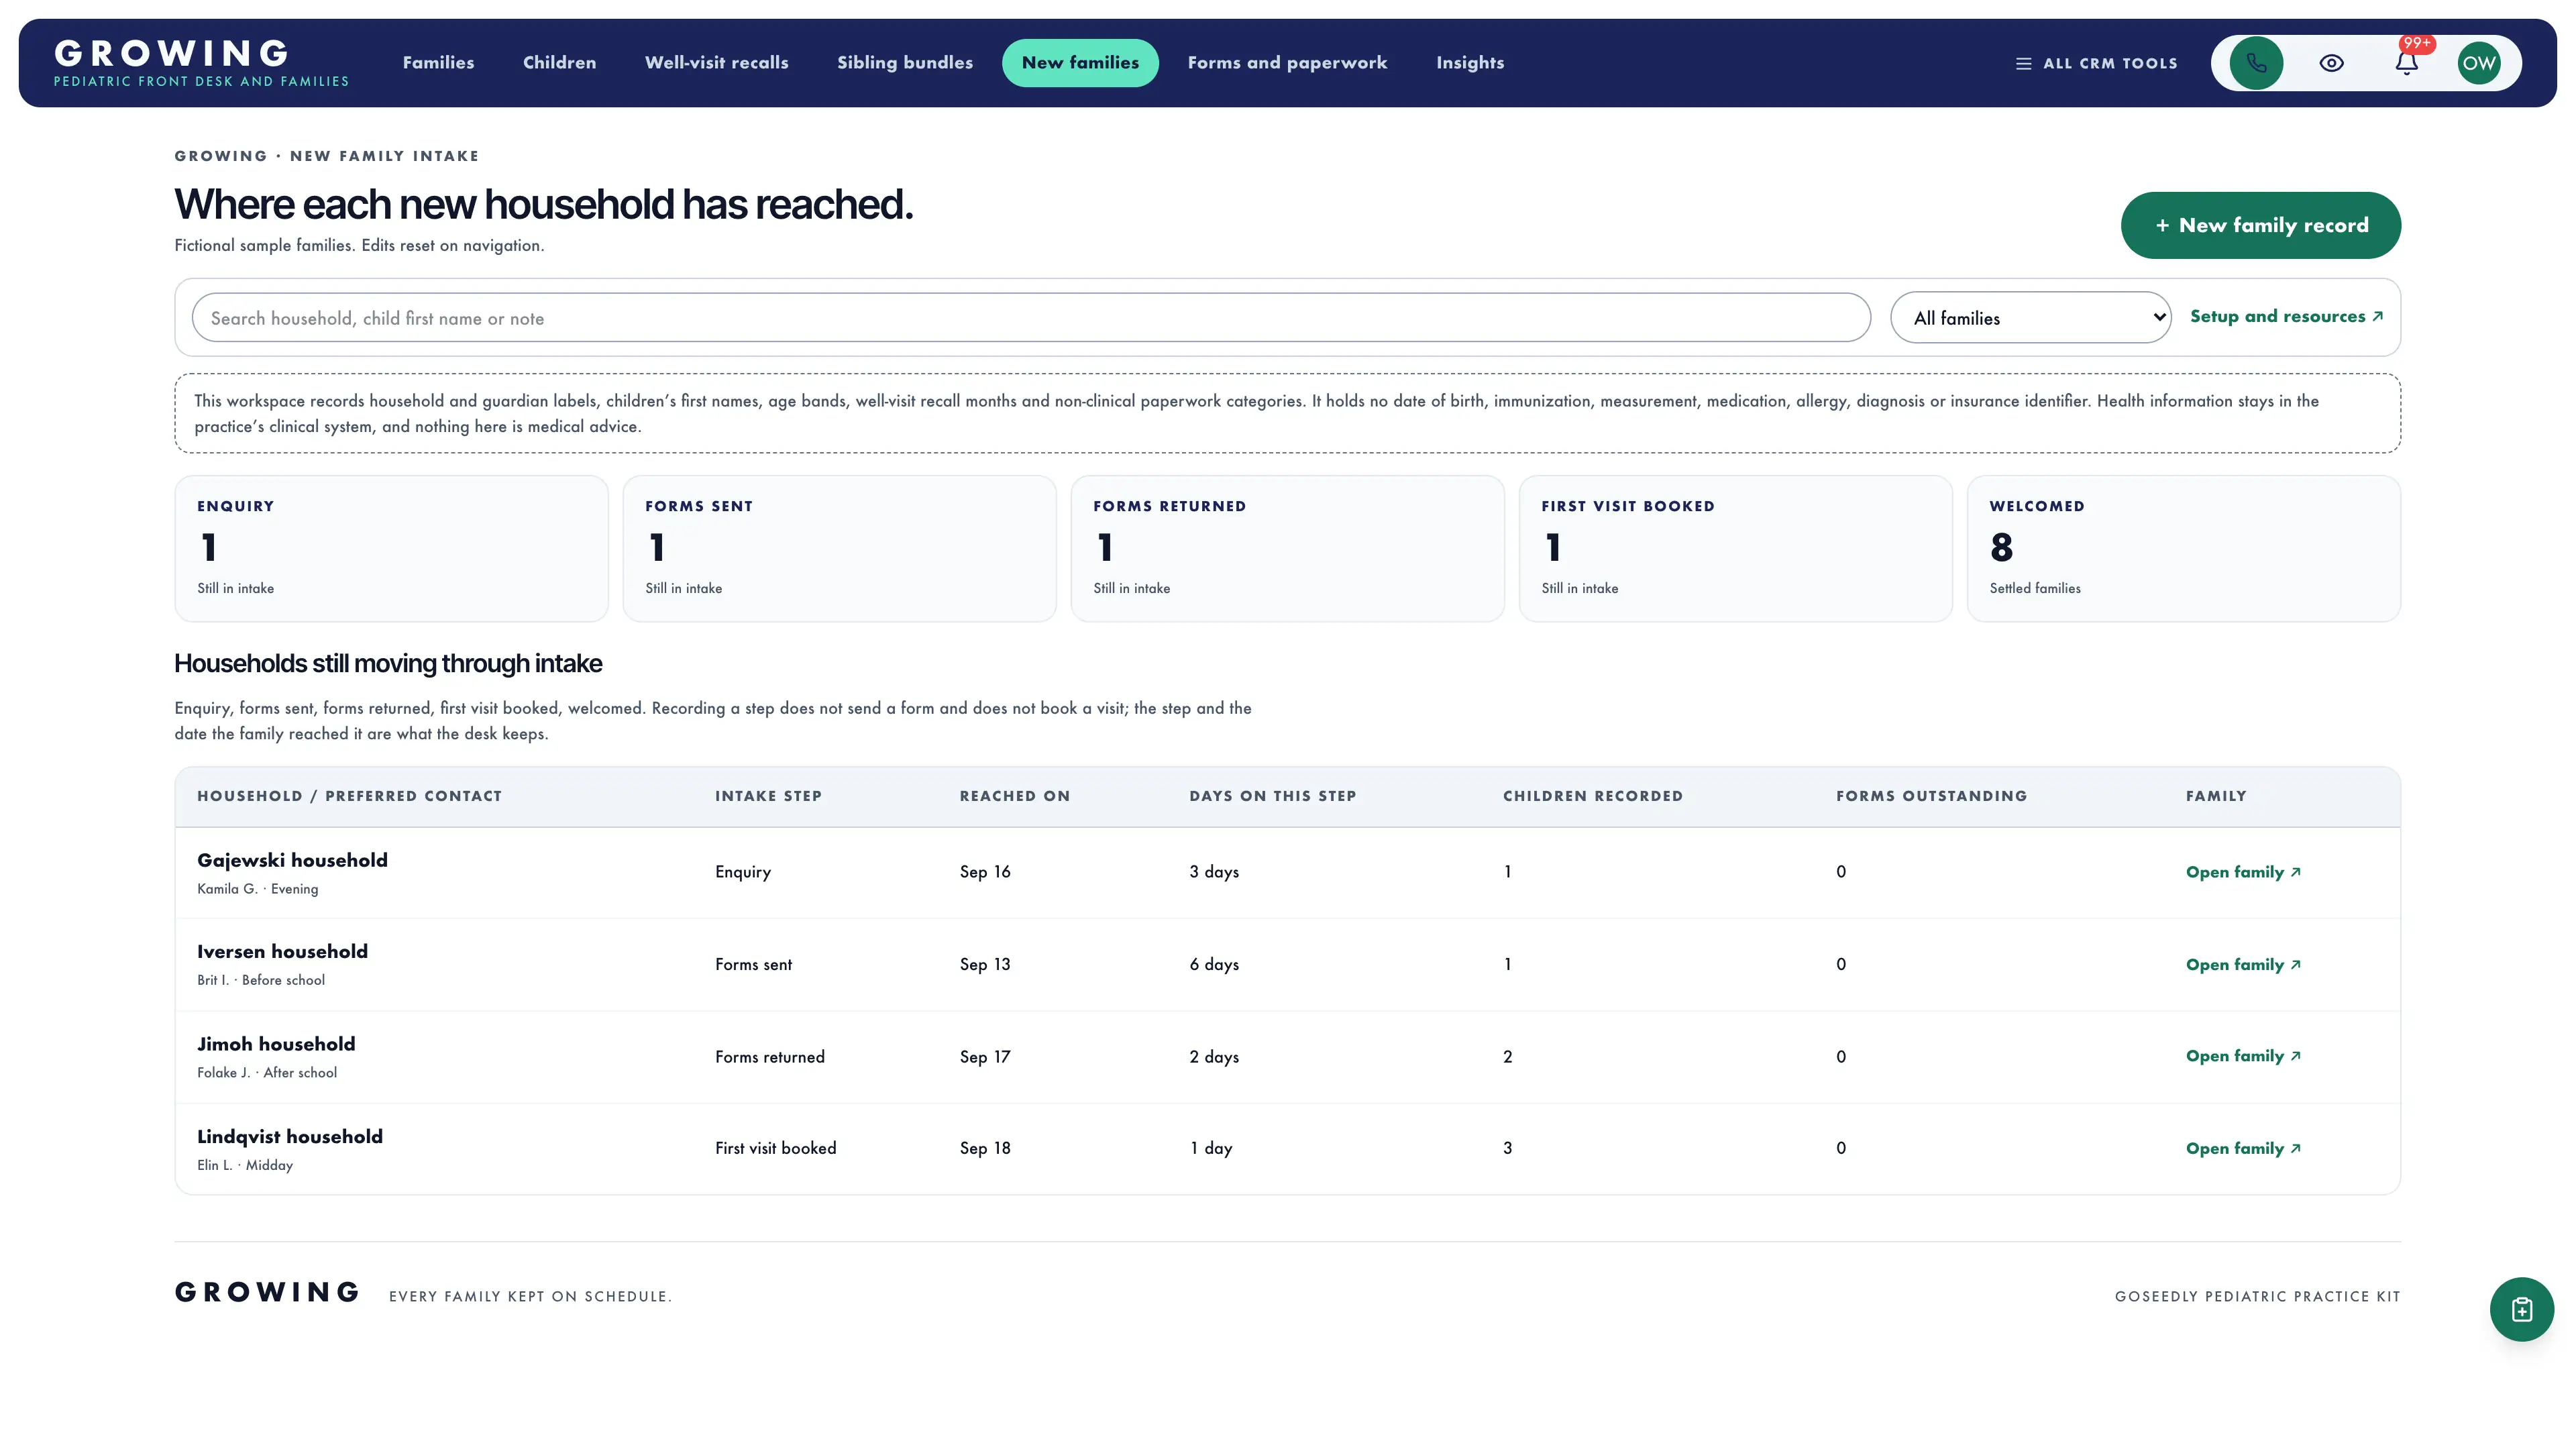Open the Well-visit recalls tab
This screenshot has width=2576, height=1449.
tap(716, 63)
